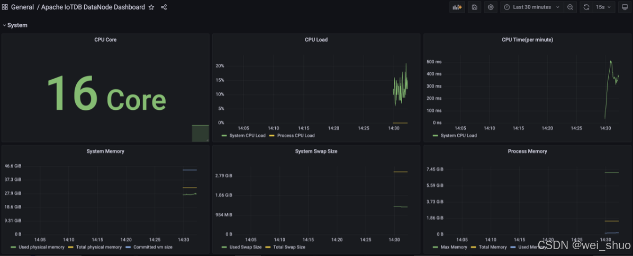
Task: Go to the General folder breadcrumb
Action: 22,7
